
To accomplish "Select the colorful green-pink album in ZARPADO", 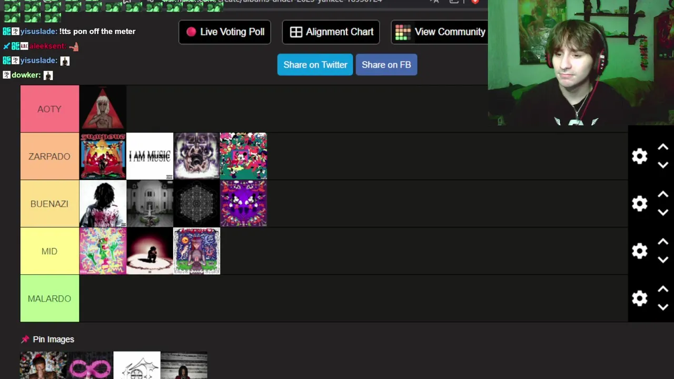I will coord(243,156).
